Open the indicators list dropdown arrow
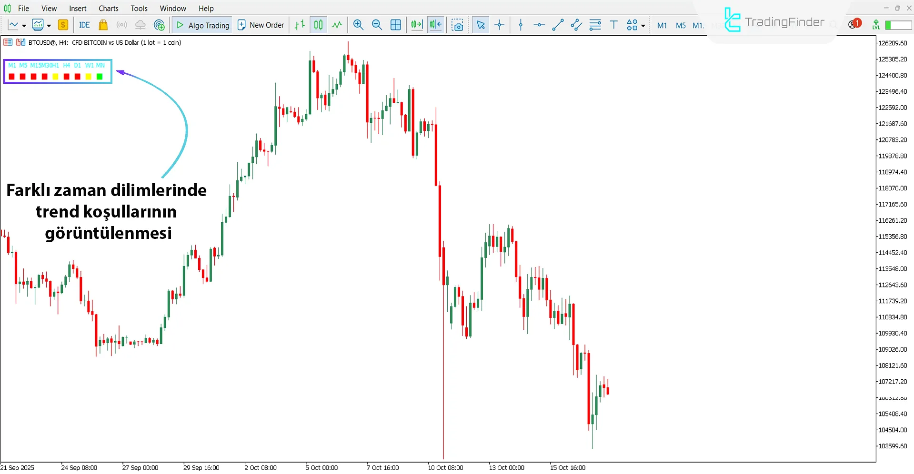 [49, 26]
